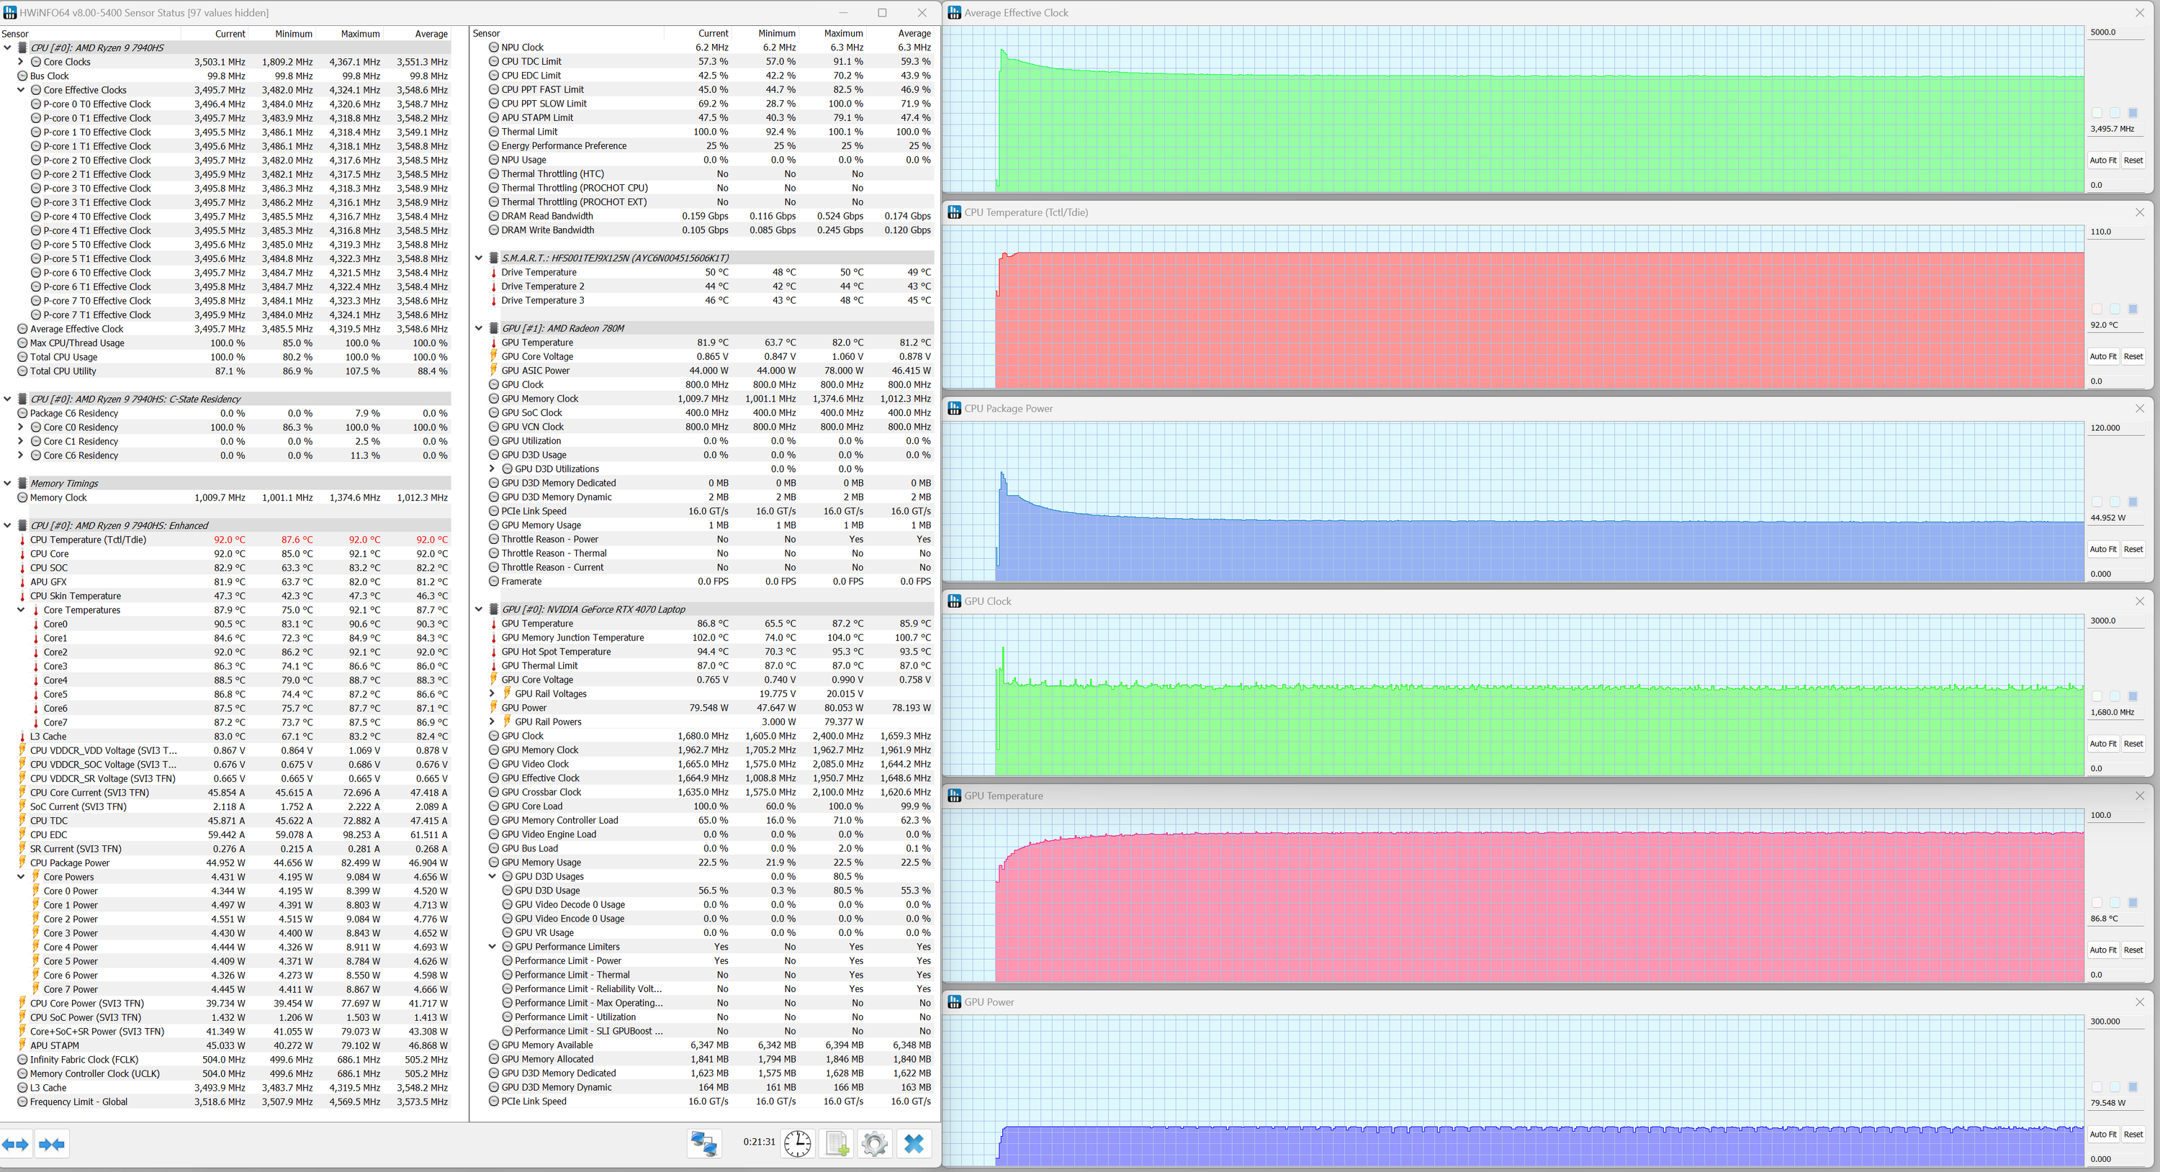2160x1172 pixels.
Task: Click the expand columns double-arrow icon
Action: coord(15,1143)
